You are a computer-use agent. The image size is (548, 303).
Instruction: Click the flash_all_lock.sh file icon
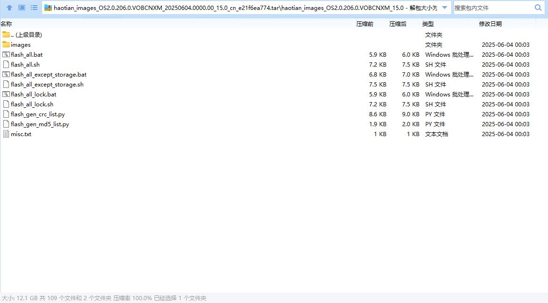tap(6, 104)
